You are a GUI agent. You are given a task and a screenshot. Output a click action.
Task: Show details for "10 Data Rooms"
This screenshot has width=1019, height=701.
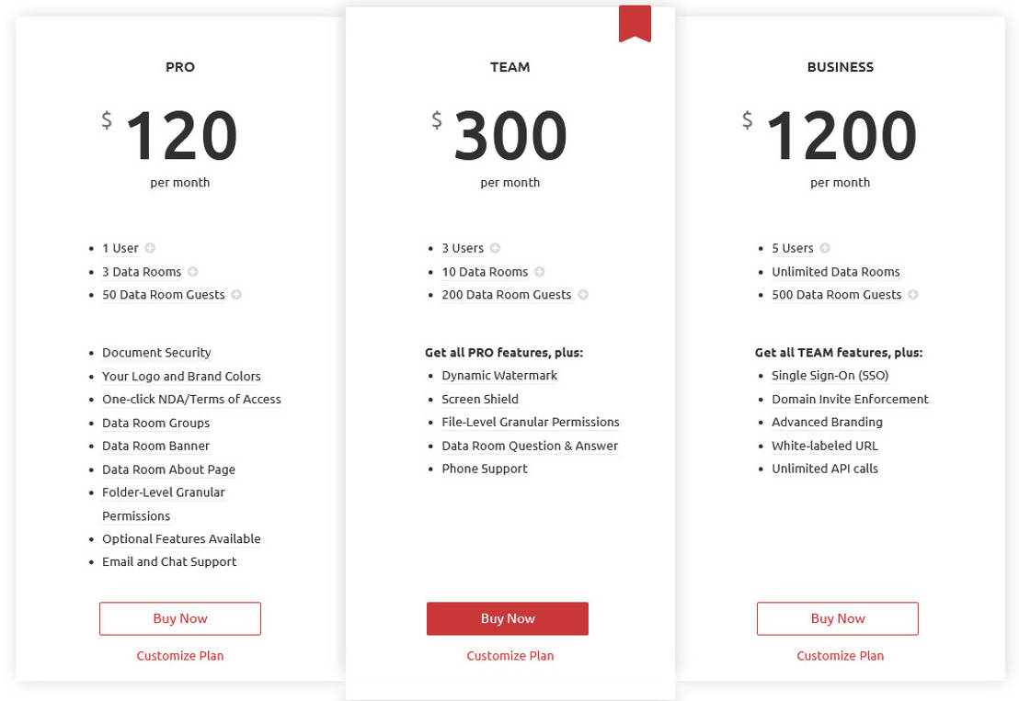541,271
